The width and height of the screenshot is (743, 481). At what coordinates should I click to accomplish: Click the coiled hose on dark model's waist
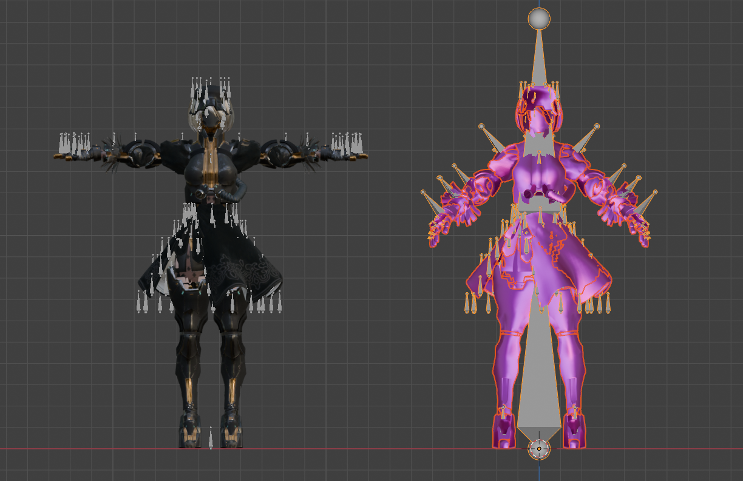pyautogui.click(x=234, y=193)
